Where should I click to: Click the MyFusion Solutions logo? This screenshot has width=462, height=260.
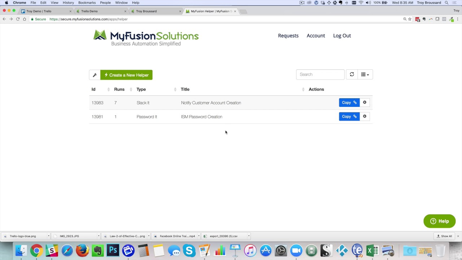[146, 38]
